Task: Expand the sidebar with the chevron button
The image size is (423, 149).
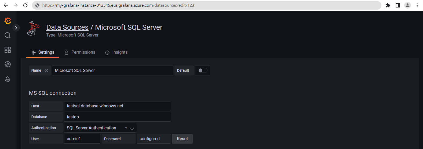Action: pyautogui.click(x=16, y=28)
